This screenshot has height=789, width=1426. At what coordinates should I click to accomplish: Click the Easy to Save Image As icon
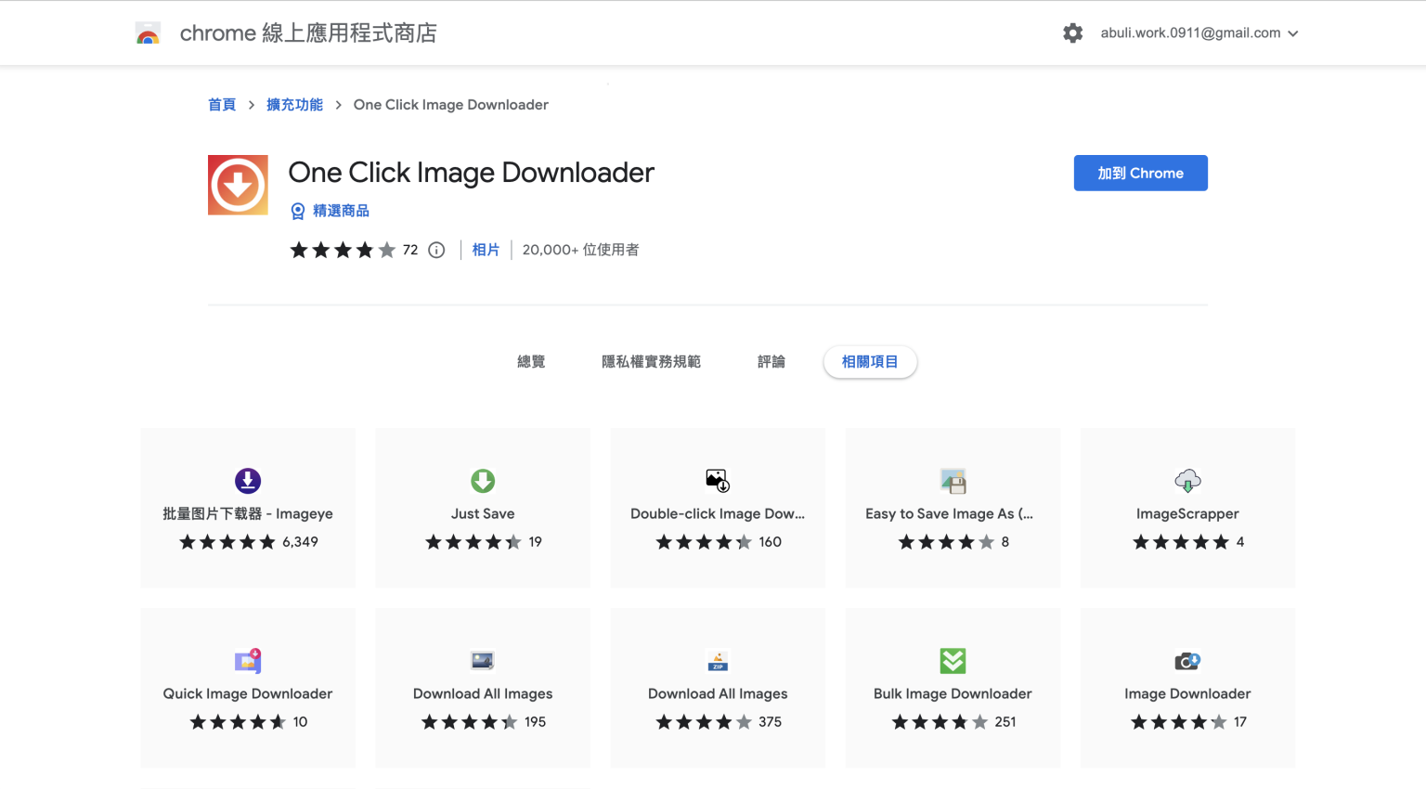pos(953,481)
